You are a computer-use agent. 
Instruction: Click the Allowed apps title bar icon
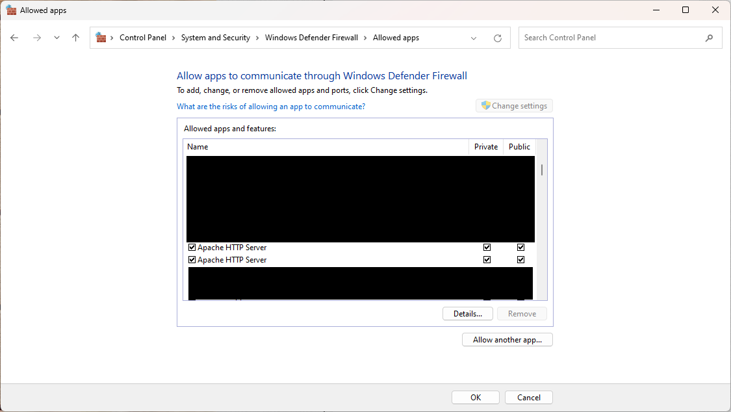11,10
